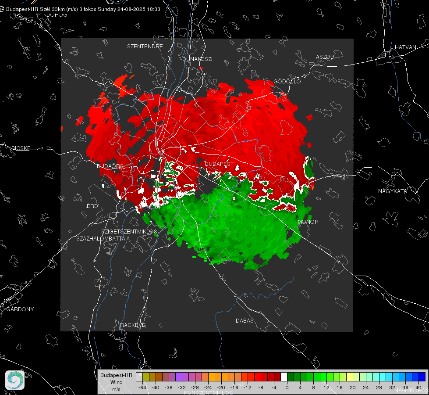429x395 pixels.
Task: Click the BICSKE label
Action: (x=21, y=148)
